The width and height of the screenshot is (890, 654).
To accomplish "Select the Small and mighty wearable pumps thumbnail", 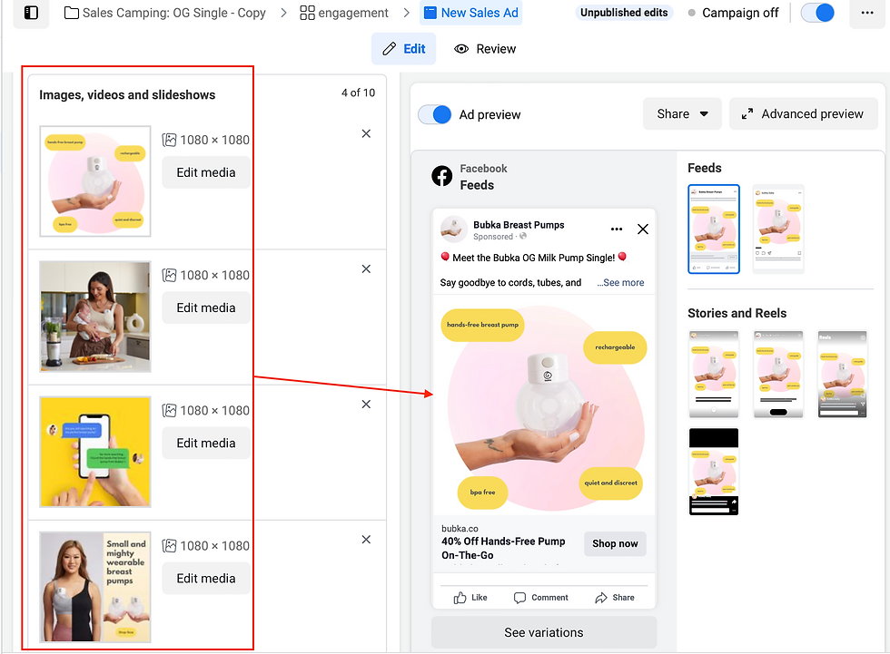I will 95,587.
